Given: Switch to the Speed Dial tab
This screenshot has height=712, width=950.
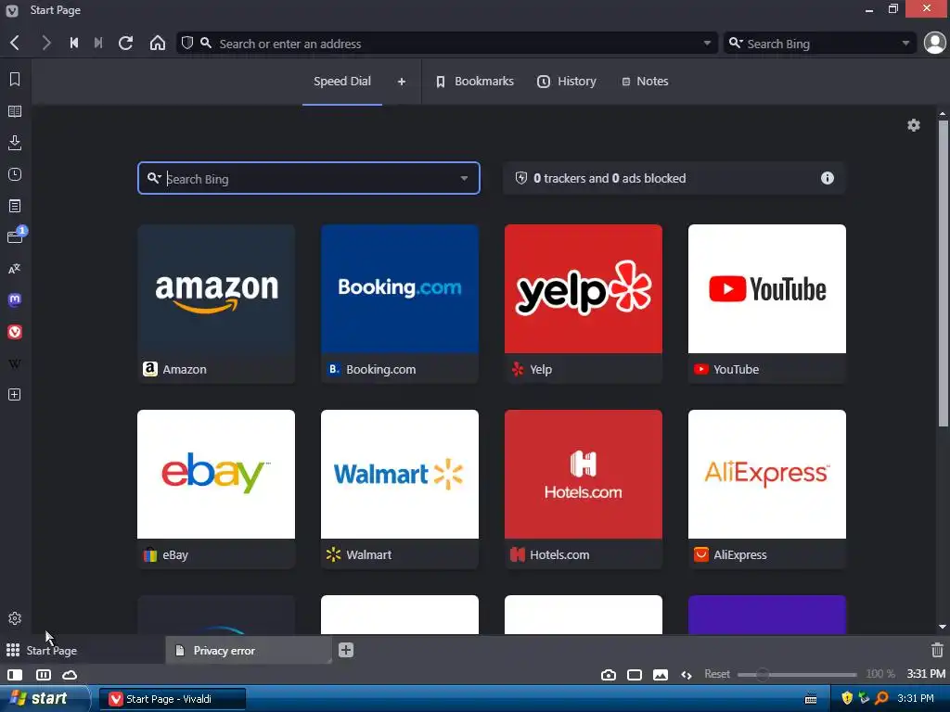Looking at the screenshot, I should [x=342, y=82].
